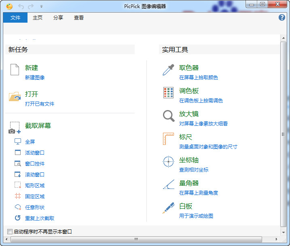The image size is (290, 246).
Task: Switch to the 主页 tab
Action: click(38, 17)
